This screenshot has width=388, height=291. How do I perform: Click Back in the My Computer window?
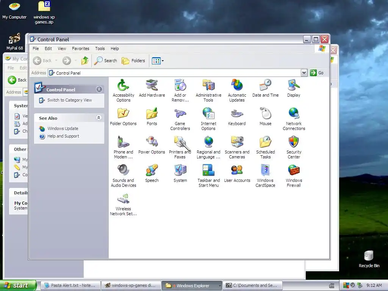coord(17,80)
